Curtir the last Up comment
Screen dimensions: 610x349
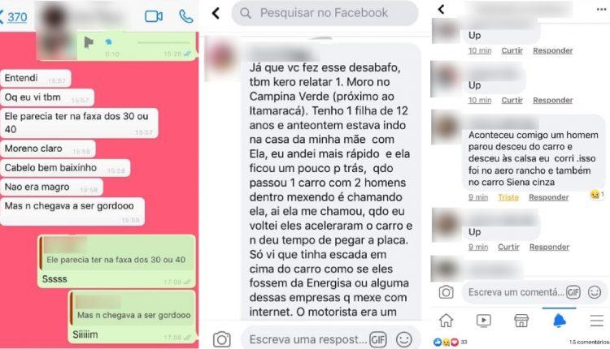point(508,247)
